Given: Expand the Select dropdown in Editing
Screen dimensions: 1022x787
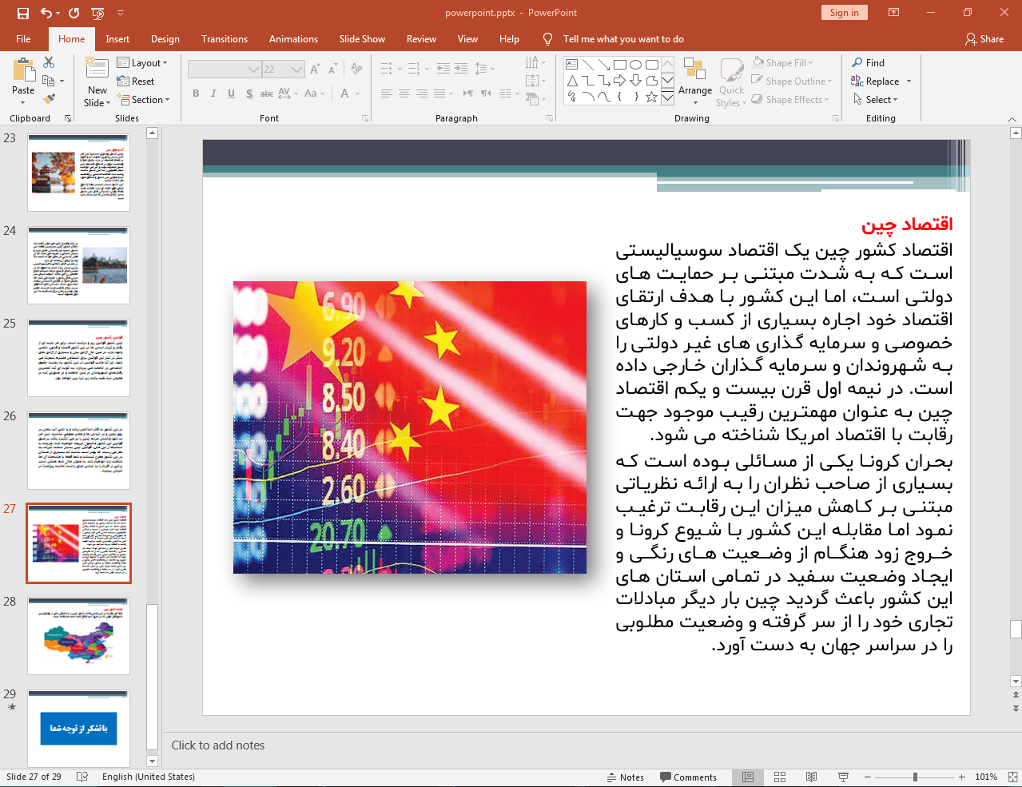Looking at the screenshot, I should (x=877, y=100).
